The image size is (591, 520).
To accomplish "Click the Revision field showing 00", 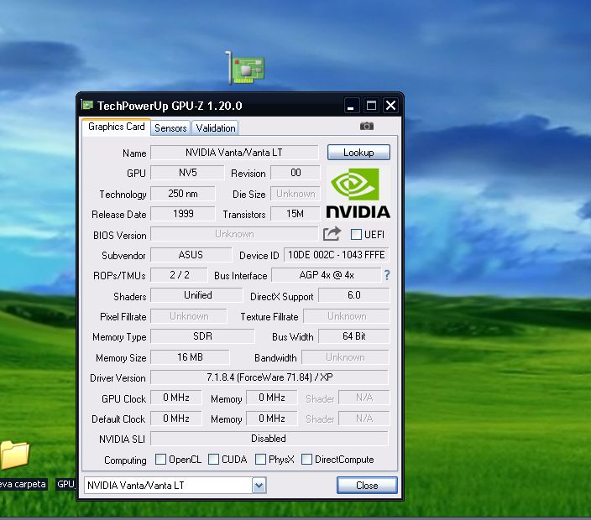I will click(295, 173).
